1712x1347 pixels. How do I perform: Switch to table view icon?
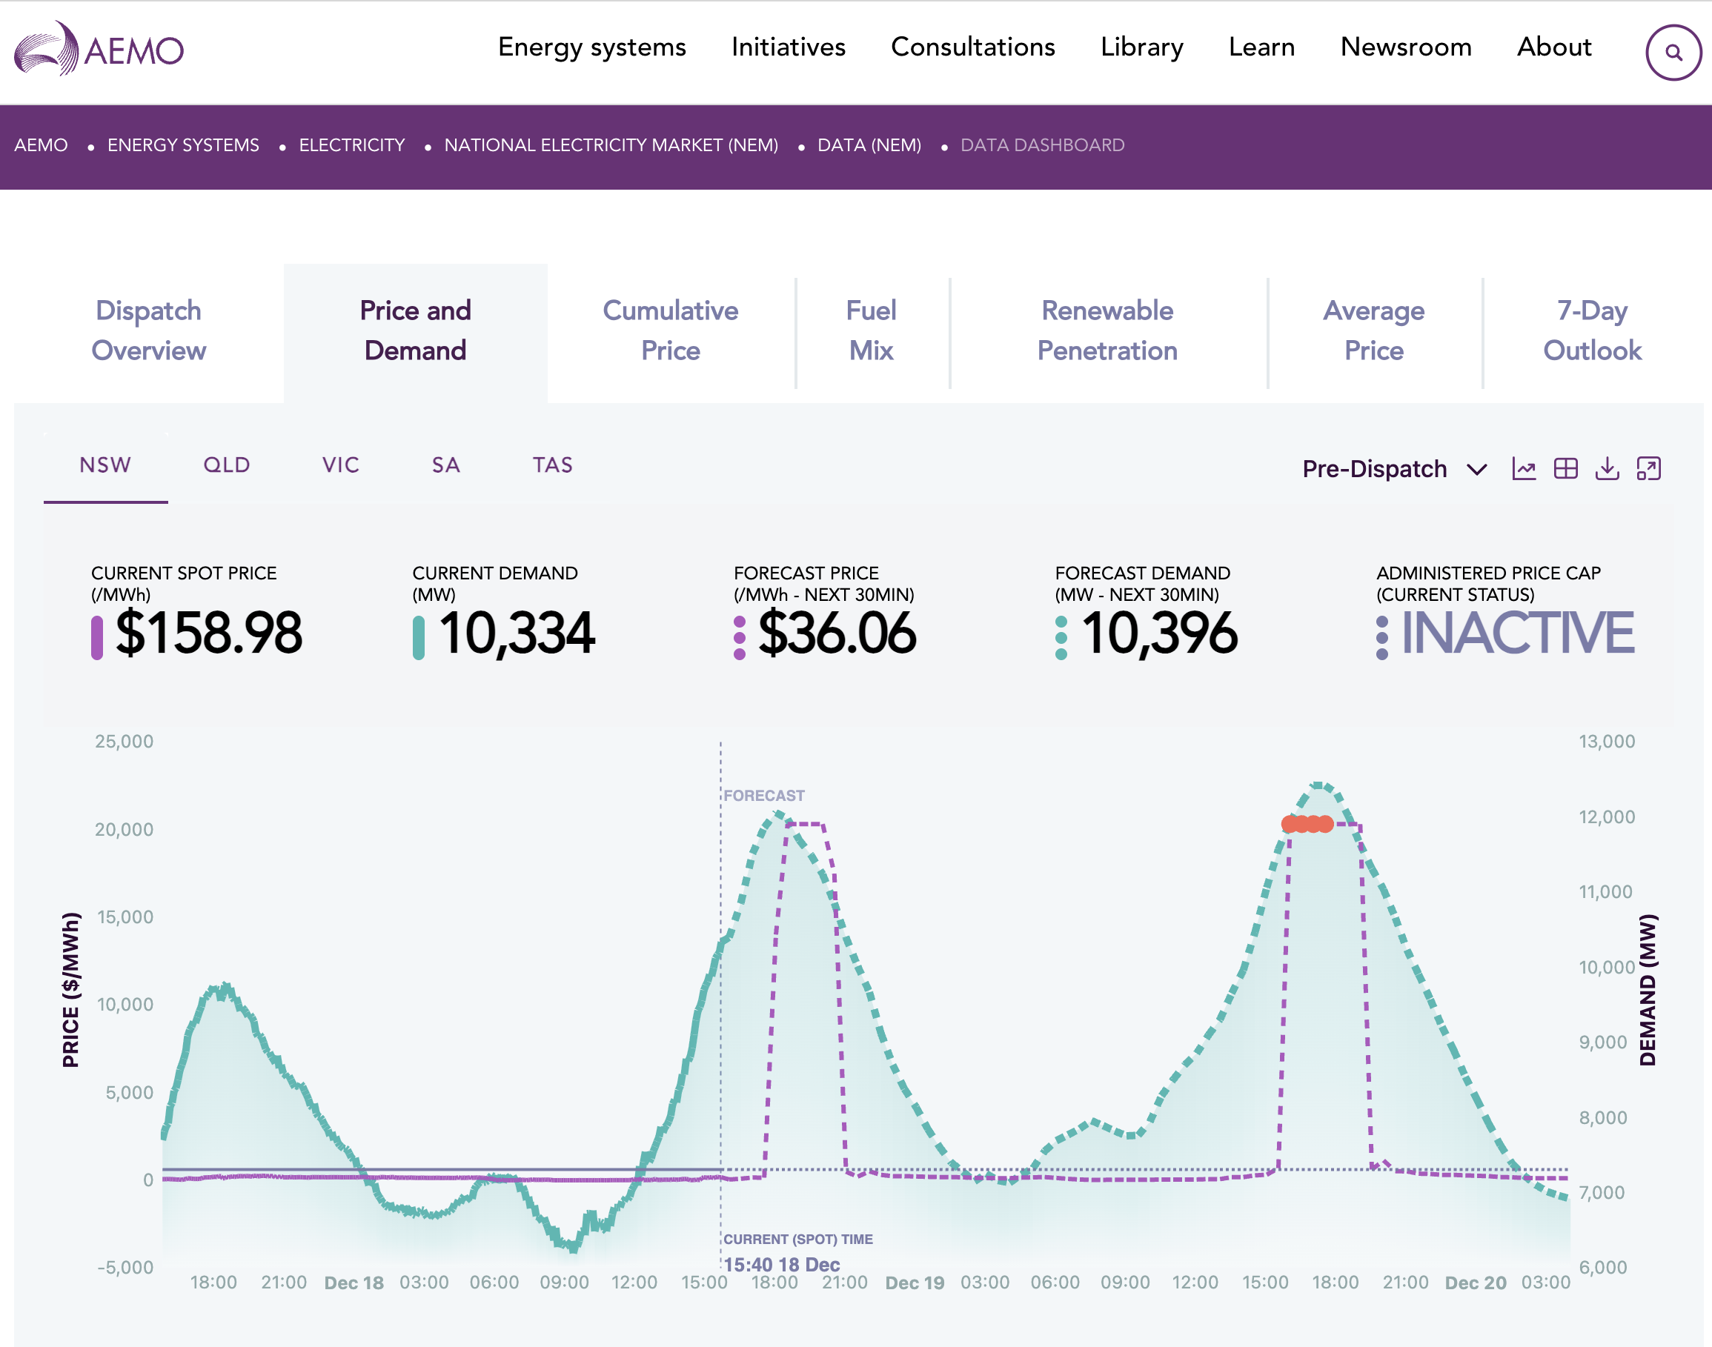[1565, 468]
